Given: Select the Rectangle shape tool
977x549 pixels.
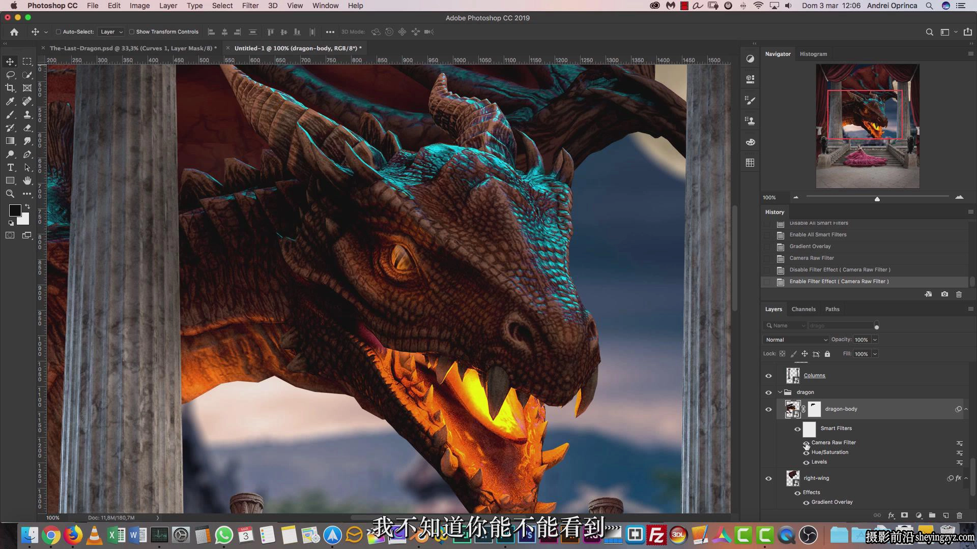Looking at the screenshot, I should pos(10,180).
